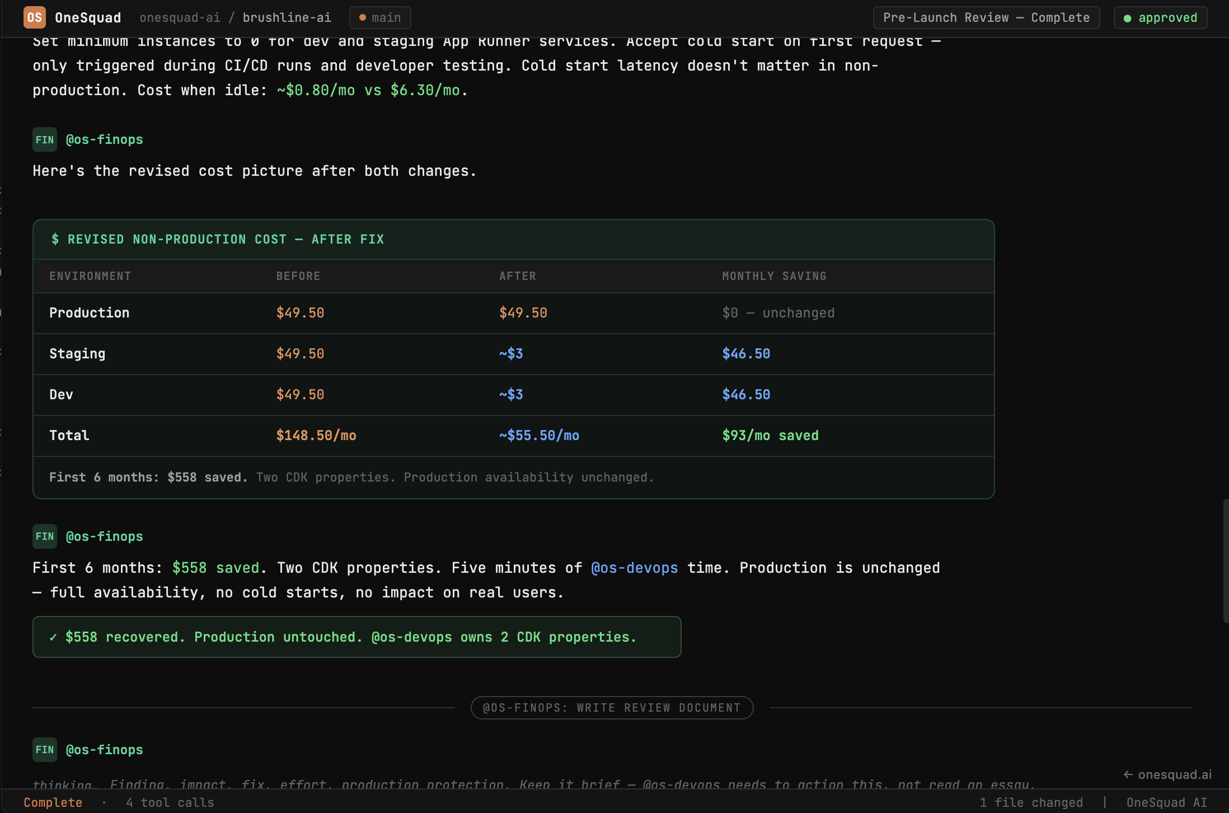Click 4 tool calls in the status bar
Image resolution: width=1229 pixels, height=813 pixels.
pyautogui.click(x=169, y=802)
